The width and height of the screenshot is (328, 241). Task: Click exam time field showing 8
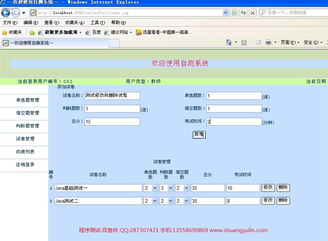243,201
